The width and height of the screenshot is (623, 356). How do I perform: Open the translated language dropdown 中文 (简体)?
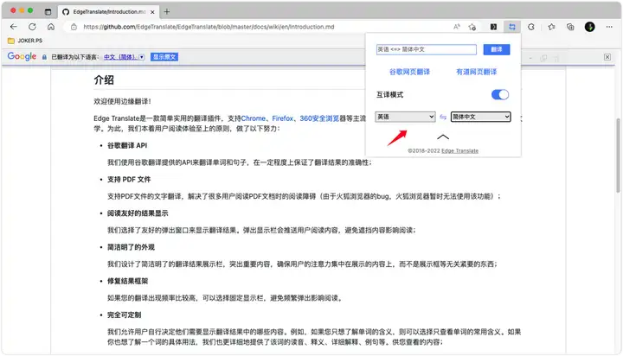(x=124, y=57)
